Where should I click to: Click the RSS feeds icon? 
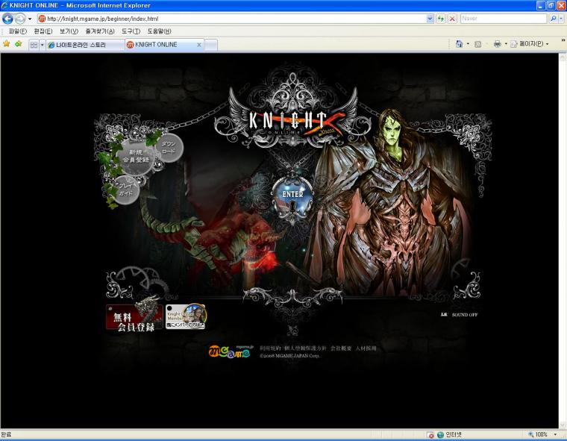[477, 44]
